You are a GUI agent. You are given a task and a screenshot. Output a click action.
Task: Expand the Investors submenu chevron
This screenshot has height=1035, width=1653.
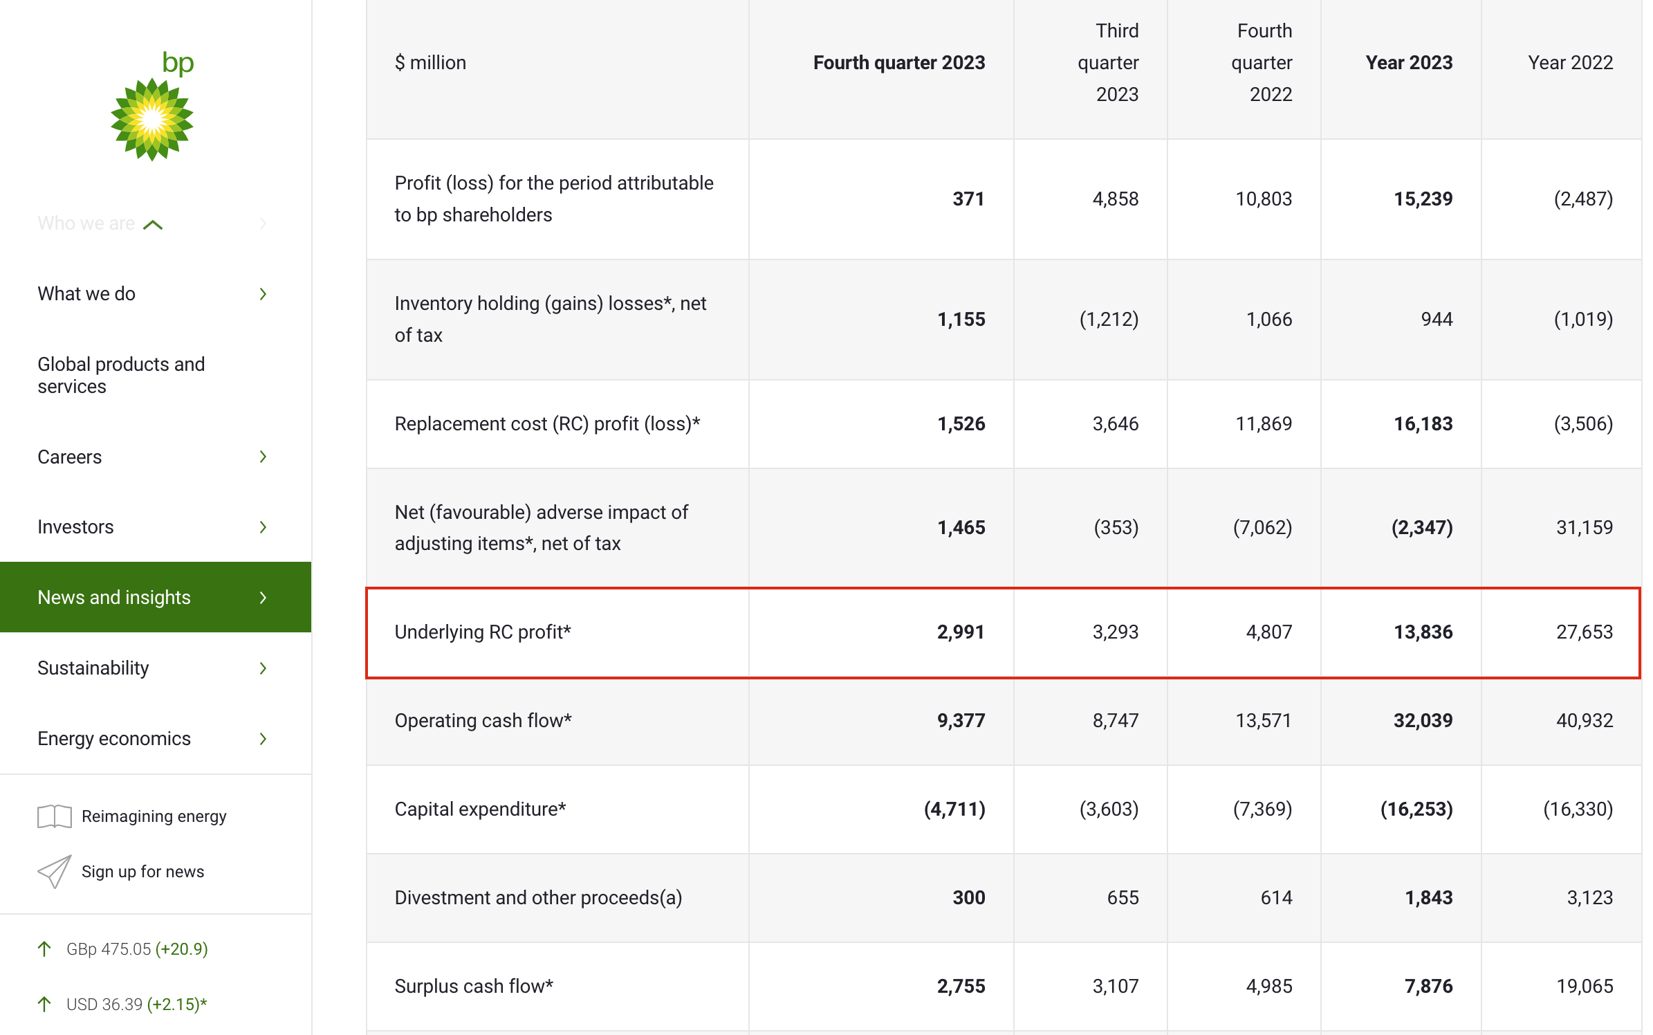click(263, 527)
